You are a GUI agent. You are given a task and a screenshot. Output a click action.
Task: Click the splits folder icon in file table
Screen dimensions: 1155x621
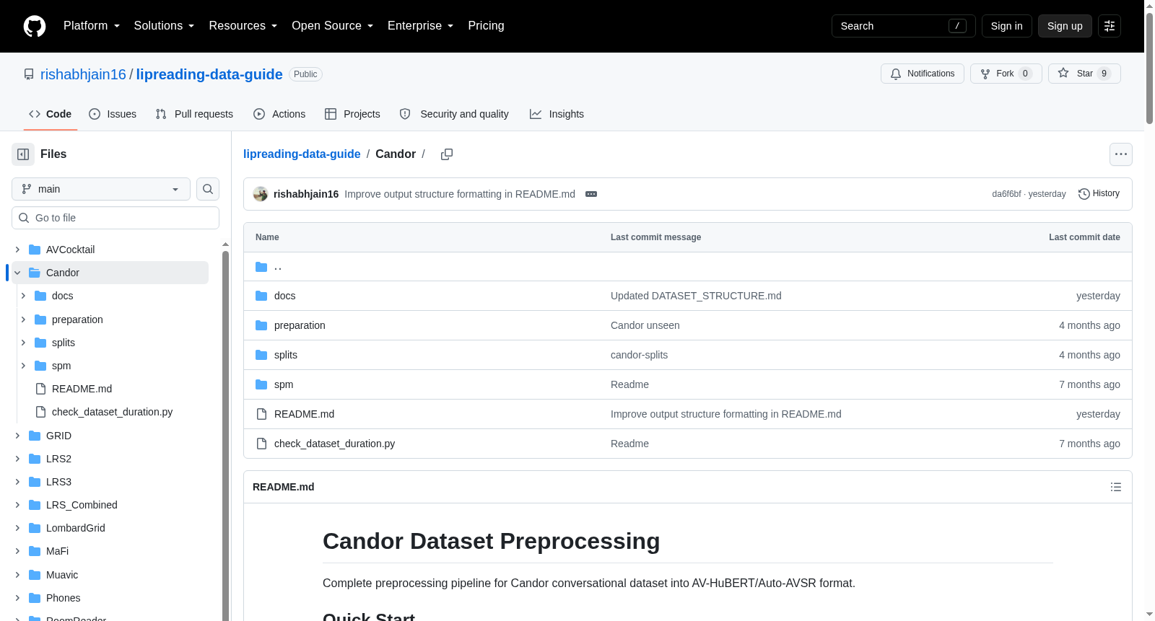(261, 355)
